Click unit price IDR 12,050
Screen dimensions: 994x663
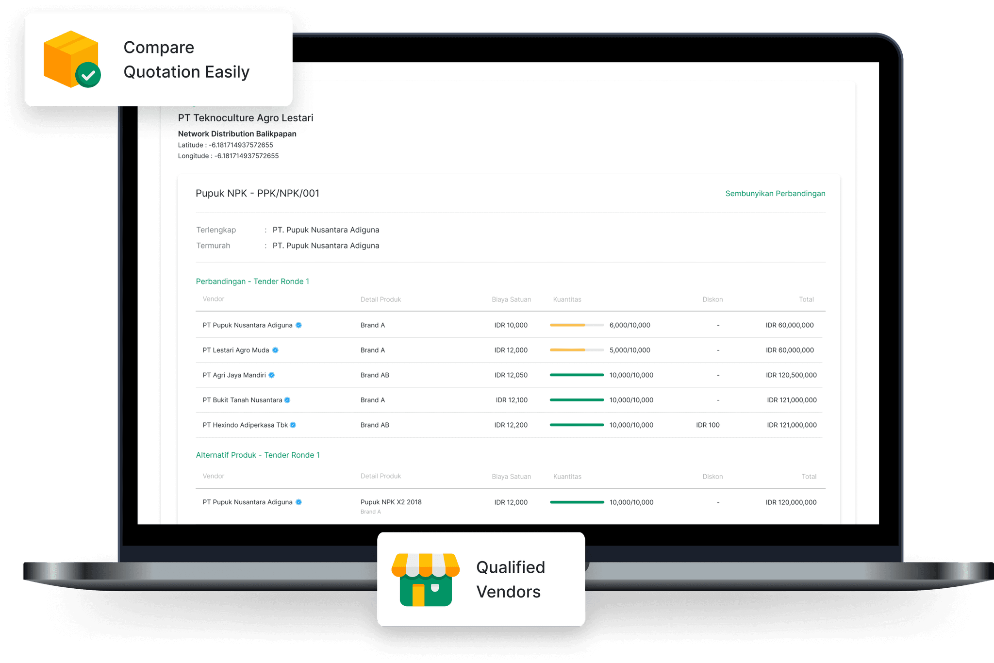pos(511,375)
